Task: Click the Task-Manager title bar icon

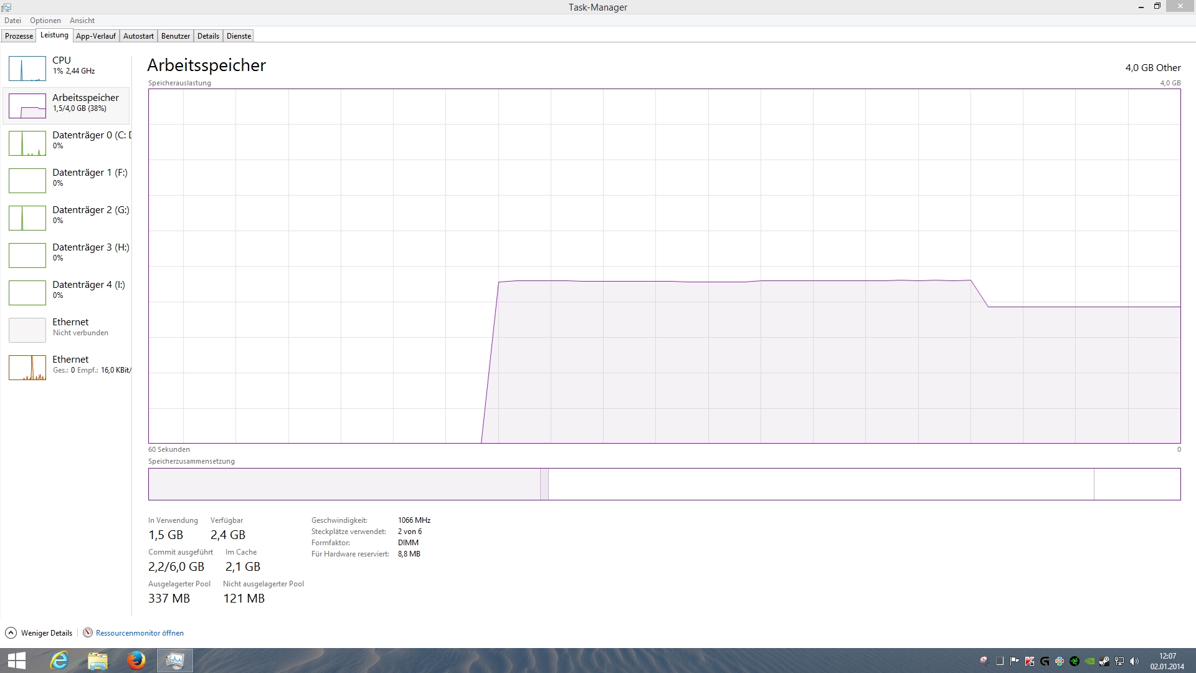Action: [x=6, y=7]
